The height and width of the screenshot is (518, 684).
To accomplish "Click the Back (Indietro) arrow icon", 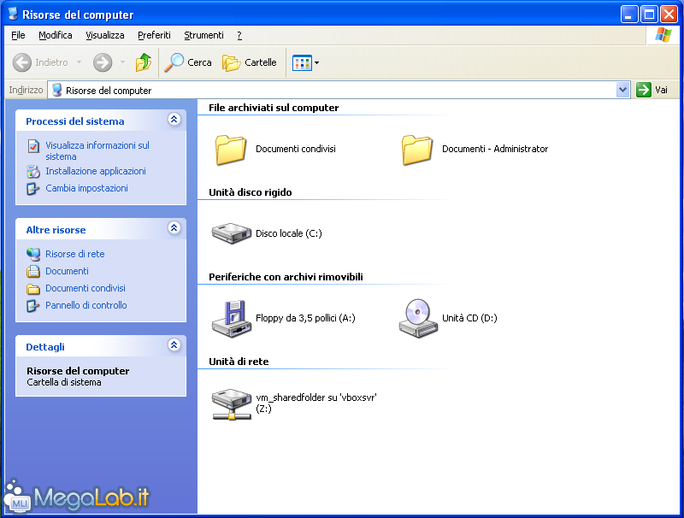I will pos(22,62).
